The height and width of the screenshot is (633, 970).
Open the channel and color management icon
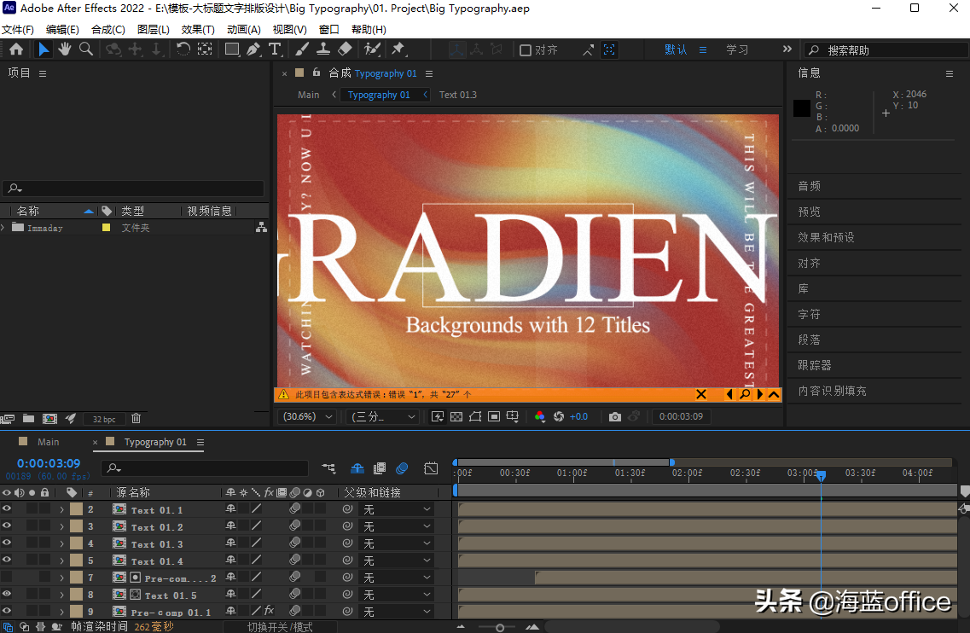(539, 417)
